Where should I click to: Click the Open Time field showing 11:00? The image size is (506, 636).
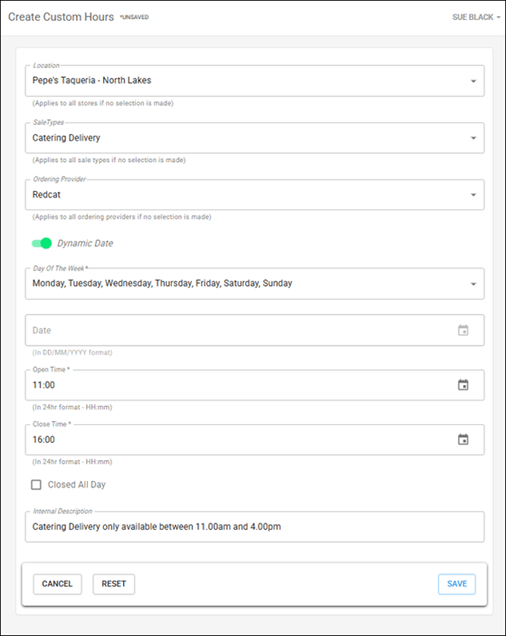pyautogui.click(x=254, y=385)
